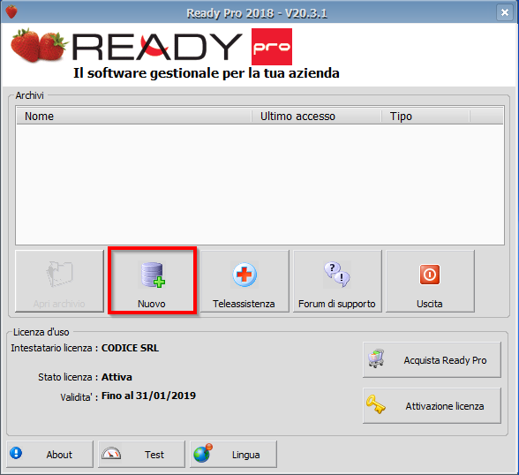Click the About button label
The width and height of the screenshot is (519, 475).
click(59, 455)
